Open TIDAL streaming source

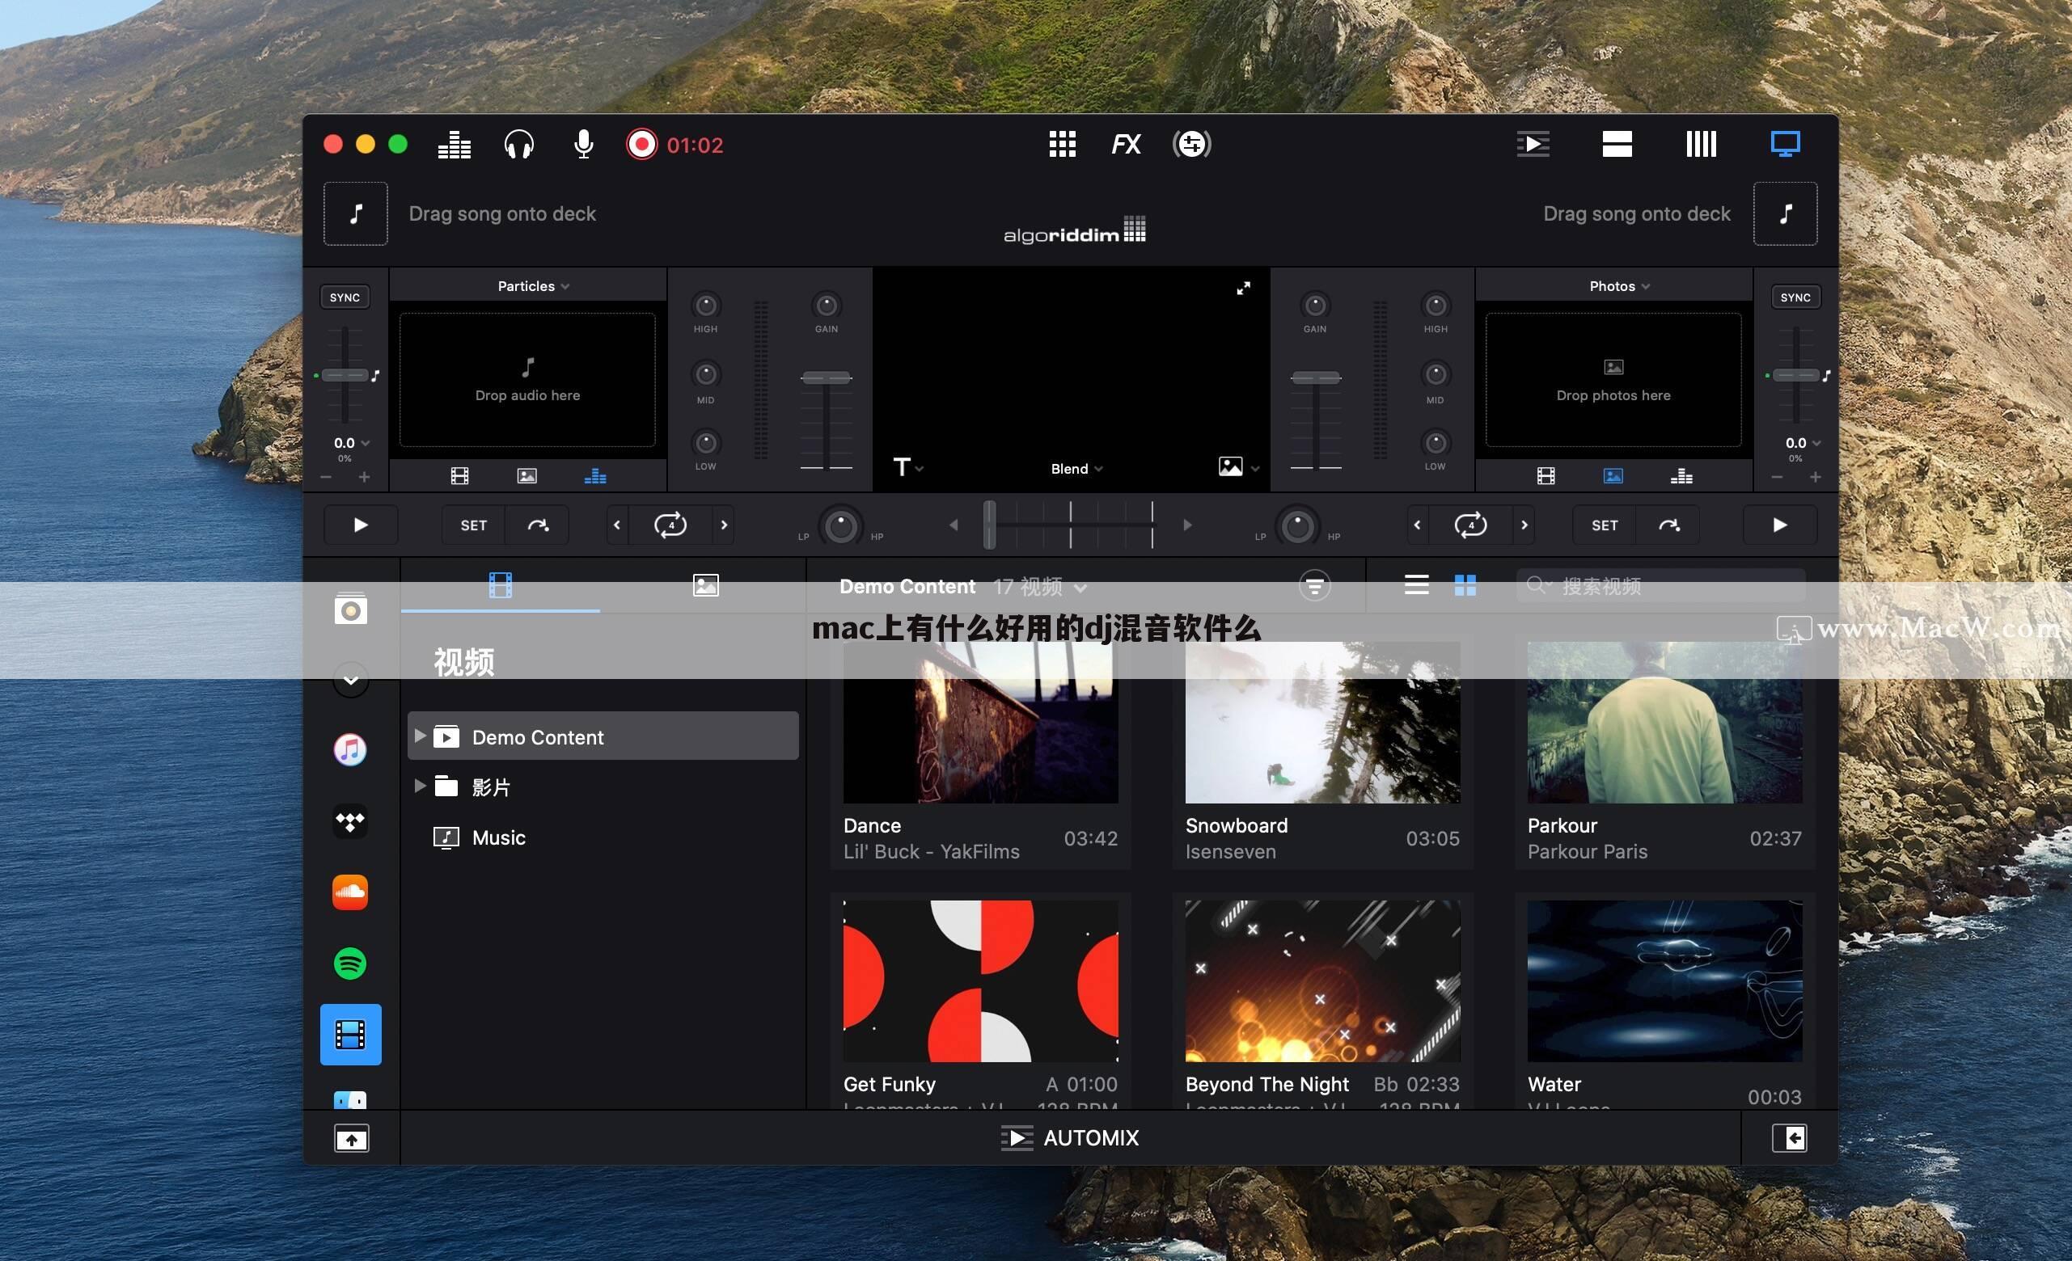351,821
